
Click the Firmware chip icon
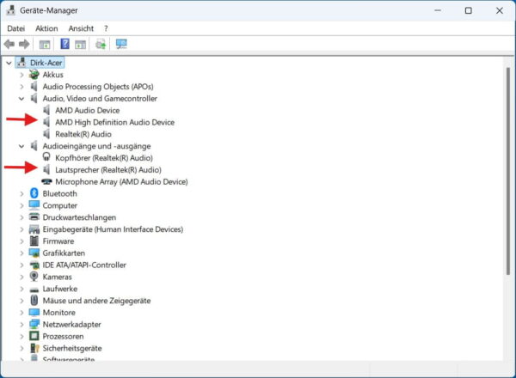34,241
